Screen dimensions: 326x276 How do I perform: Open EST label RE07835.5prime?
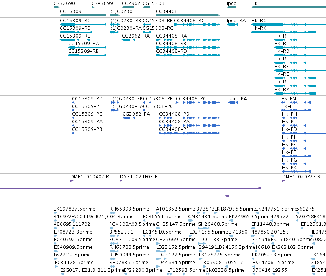[129, 263]
